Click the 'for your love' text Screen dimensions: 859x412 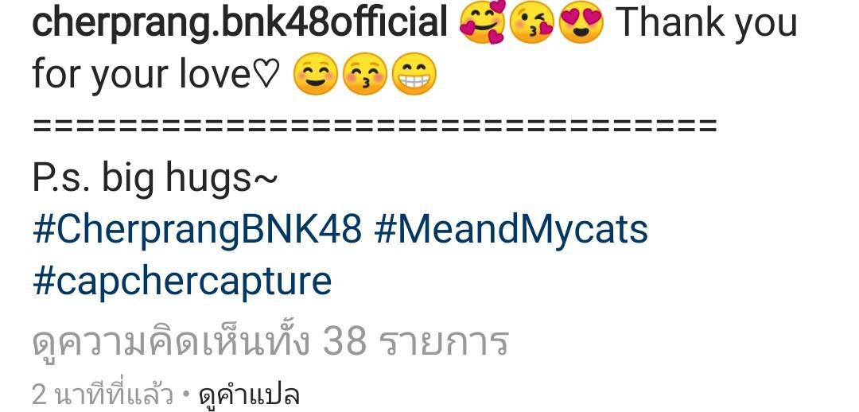click(x=142, y=75)
